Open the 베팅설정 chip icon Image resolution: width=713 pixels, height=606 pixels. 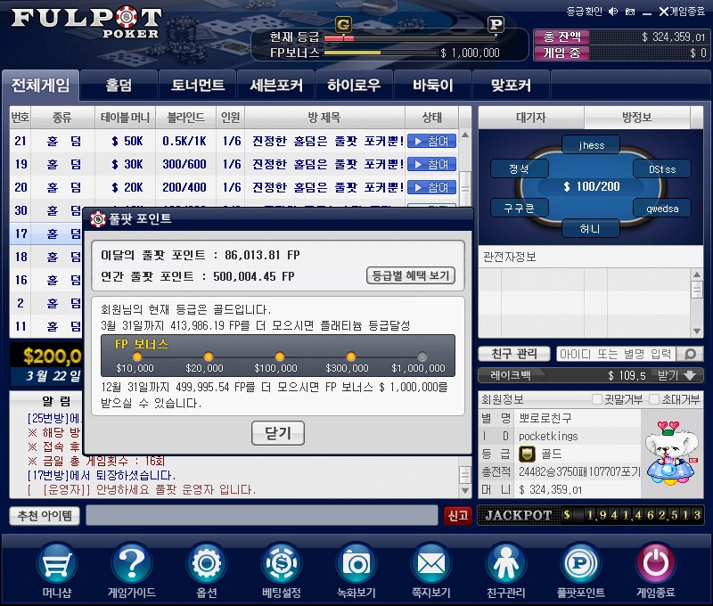[282, 564]
